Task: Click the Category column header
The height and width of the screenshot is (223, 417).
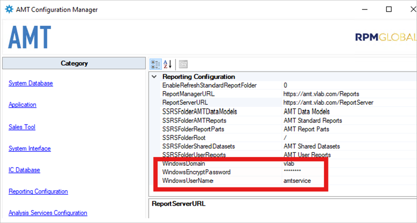Action: (74, 63)
